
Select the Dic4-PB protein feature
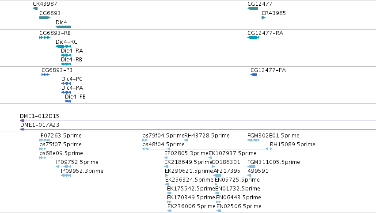[x=68, y=101]
